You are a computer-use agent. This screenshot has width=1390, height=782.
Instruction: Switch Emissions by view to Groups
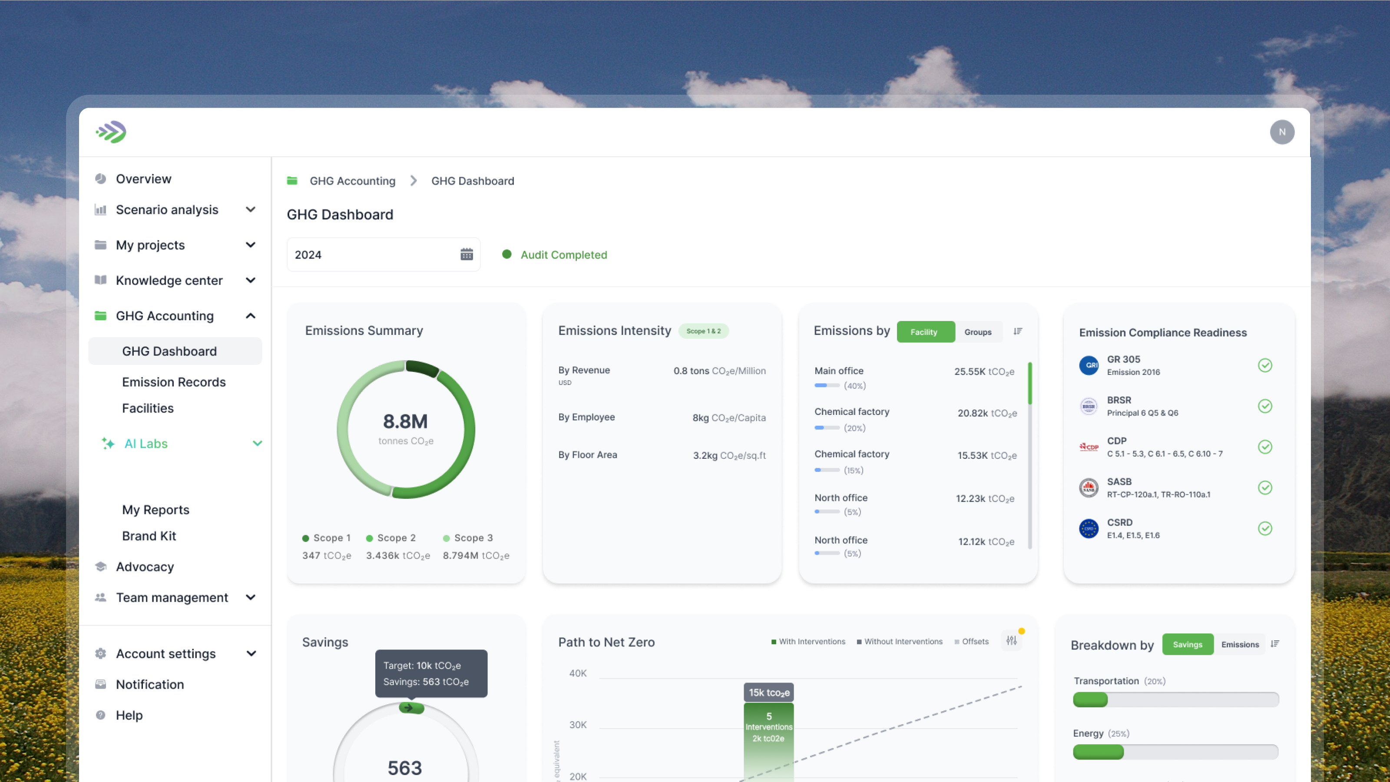[x=978, y=331]
